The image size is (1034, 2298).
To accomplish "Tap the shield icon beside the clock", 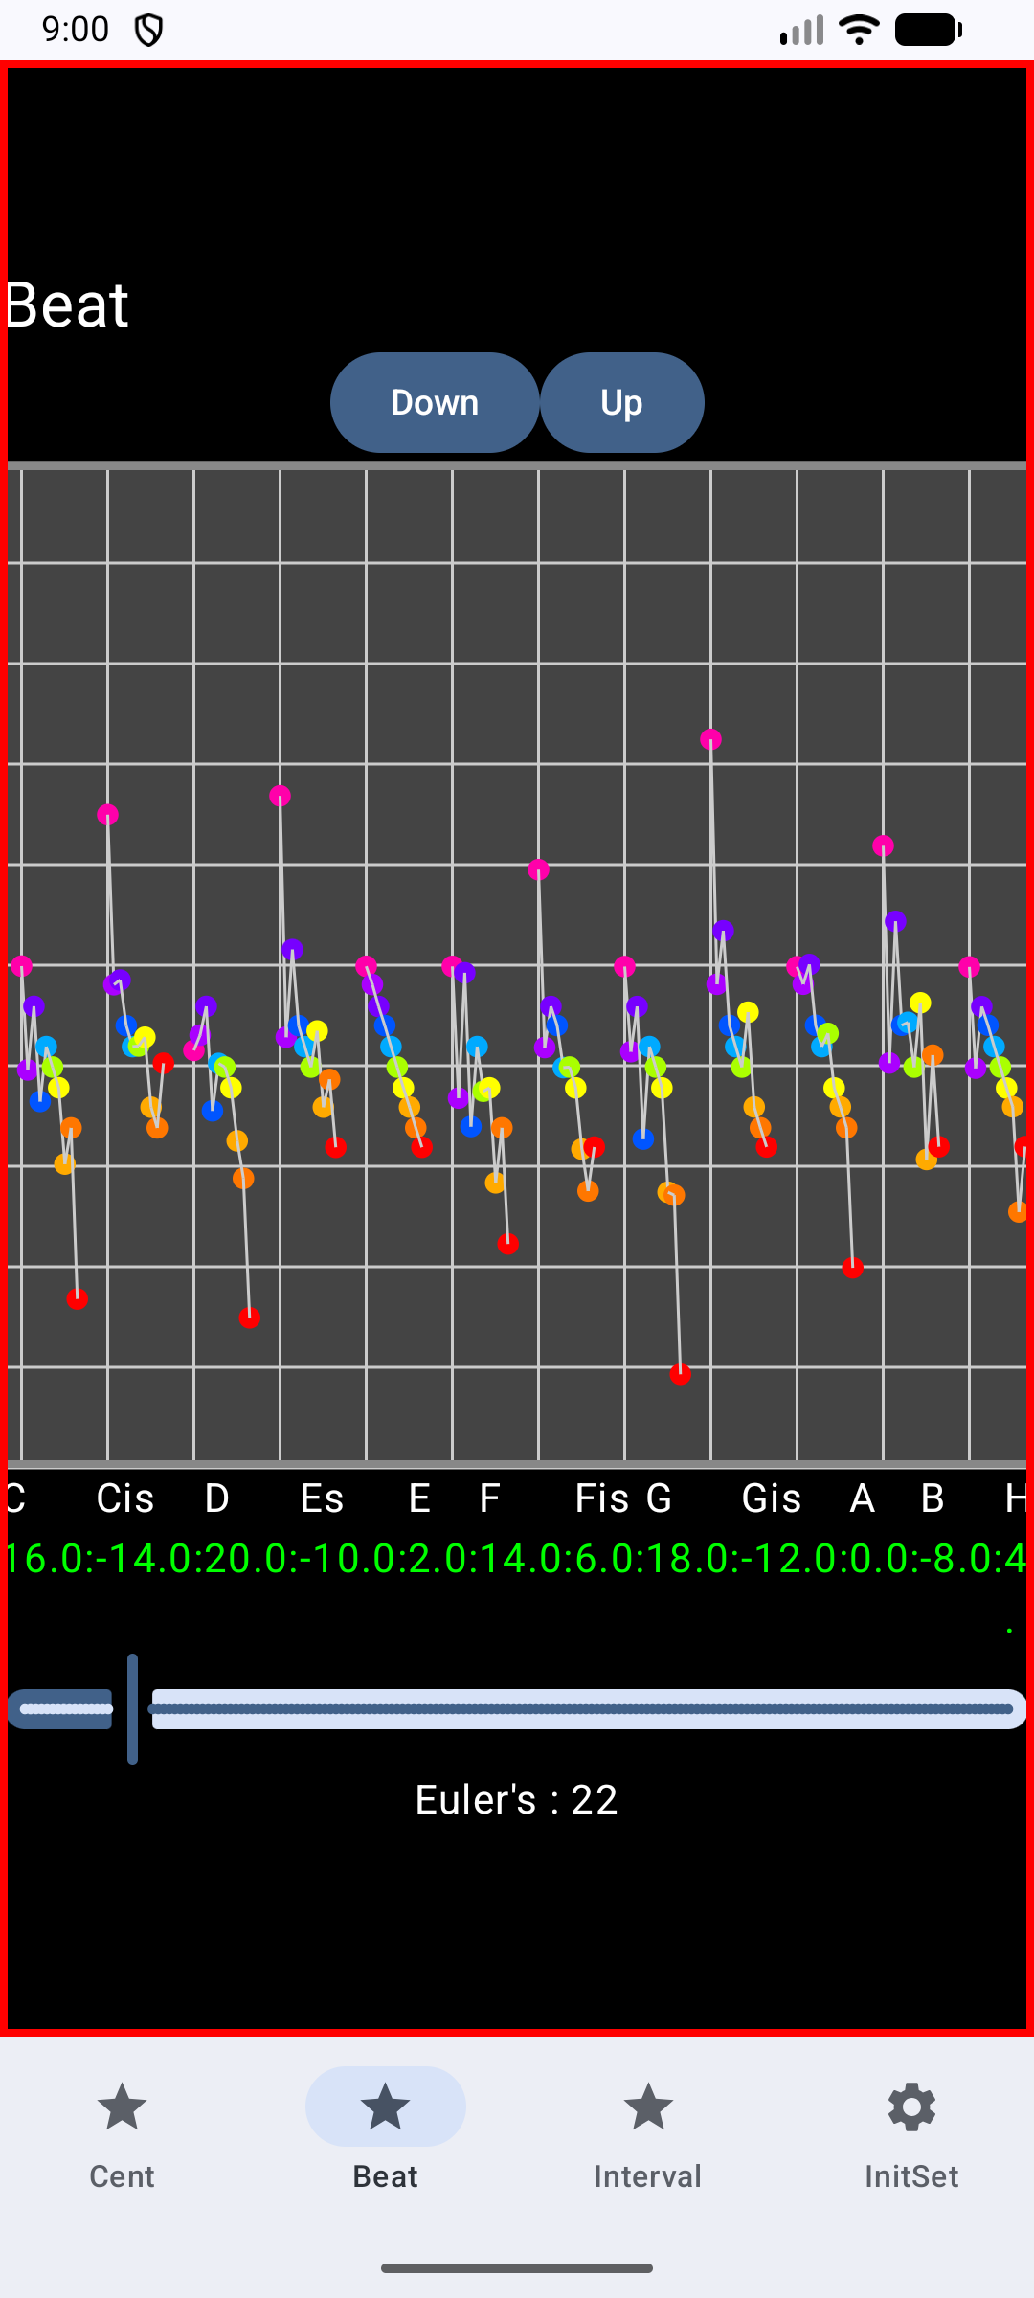I will [148, 30].
